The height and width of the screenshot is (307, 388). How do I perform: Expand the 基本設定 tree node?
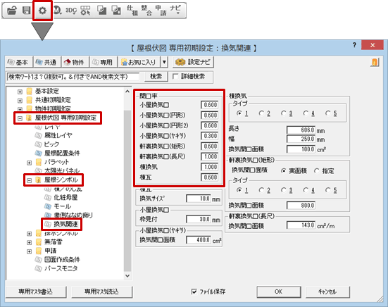tap(20, 92)
